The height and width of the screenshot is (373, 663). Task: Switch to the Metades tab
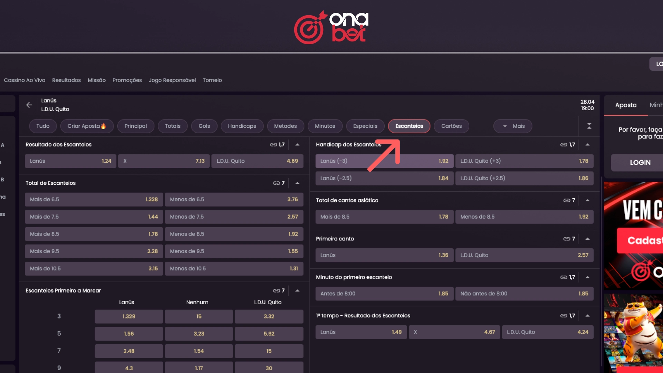click(x=286, y=126)
